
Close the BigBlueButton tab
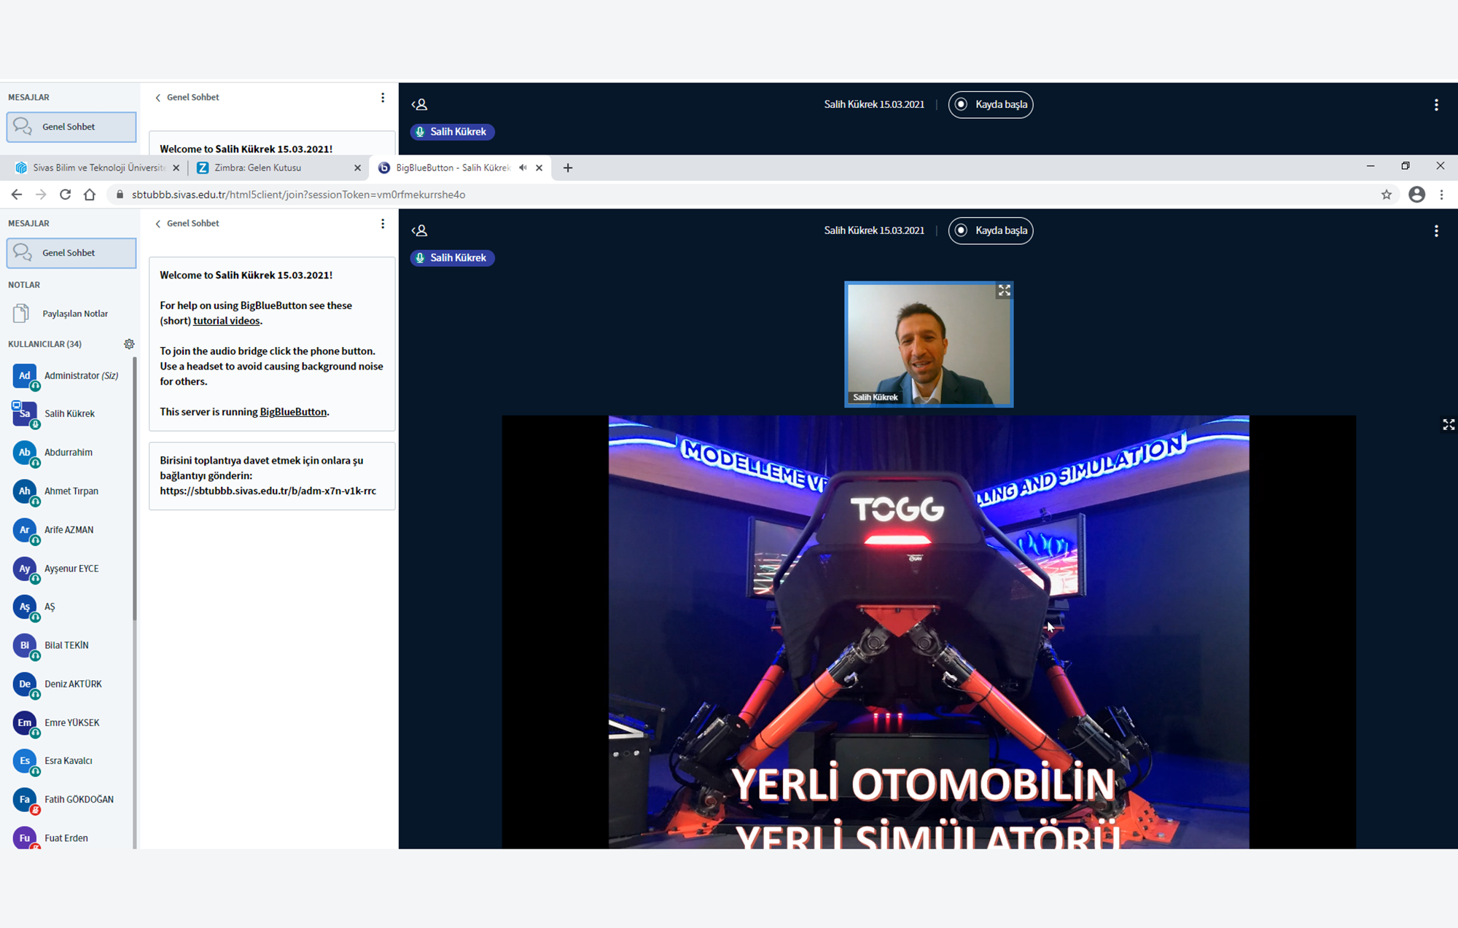[x=539, y=168]
